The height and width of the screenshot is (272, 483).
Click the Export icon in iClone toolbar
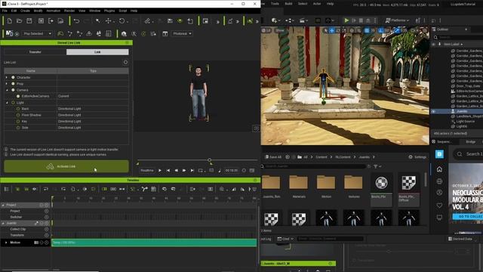click(x=51, y=21)
